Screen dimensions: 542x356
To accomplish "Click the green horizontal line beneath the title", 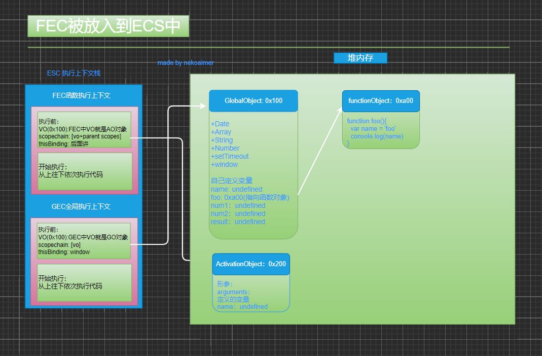I will (x=268, y=48).
